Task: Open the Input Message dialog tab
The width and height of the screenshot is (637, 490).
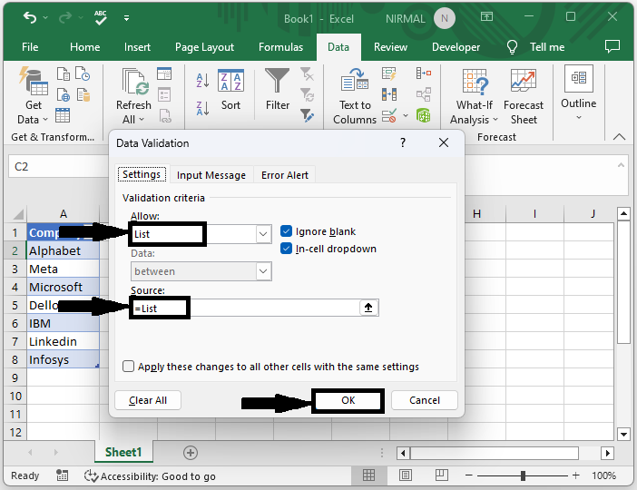Action: coord(211,175)
